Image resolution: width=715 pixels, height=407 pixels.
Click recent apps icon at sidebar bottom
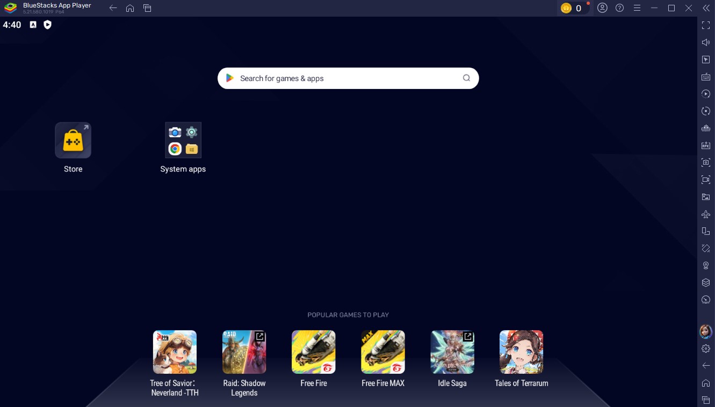(x=706, y=400)
